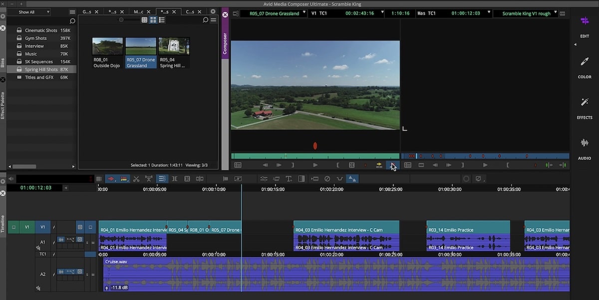Click the yellow Splice-In arrow button
The image size is (599, 300).
pos(379,165)
